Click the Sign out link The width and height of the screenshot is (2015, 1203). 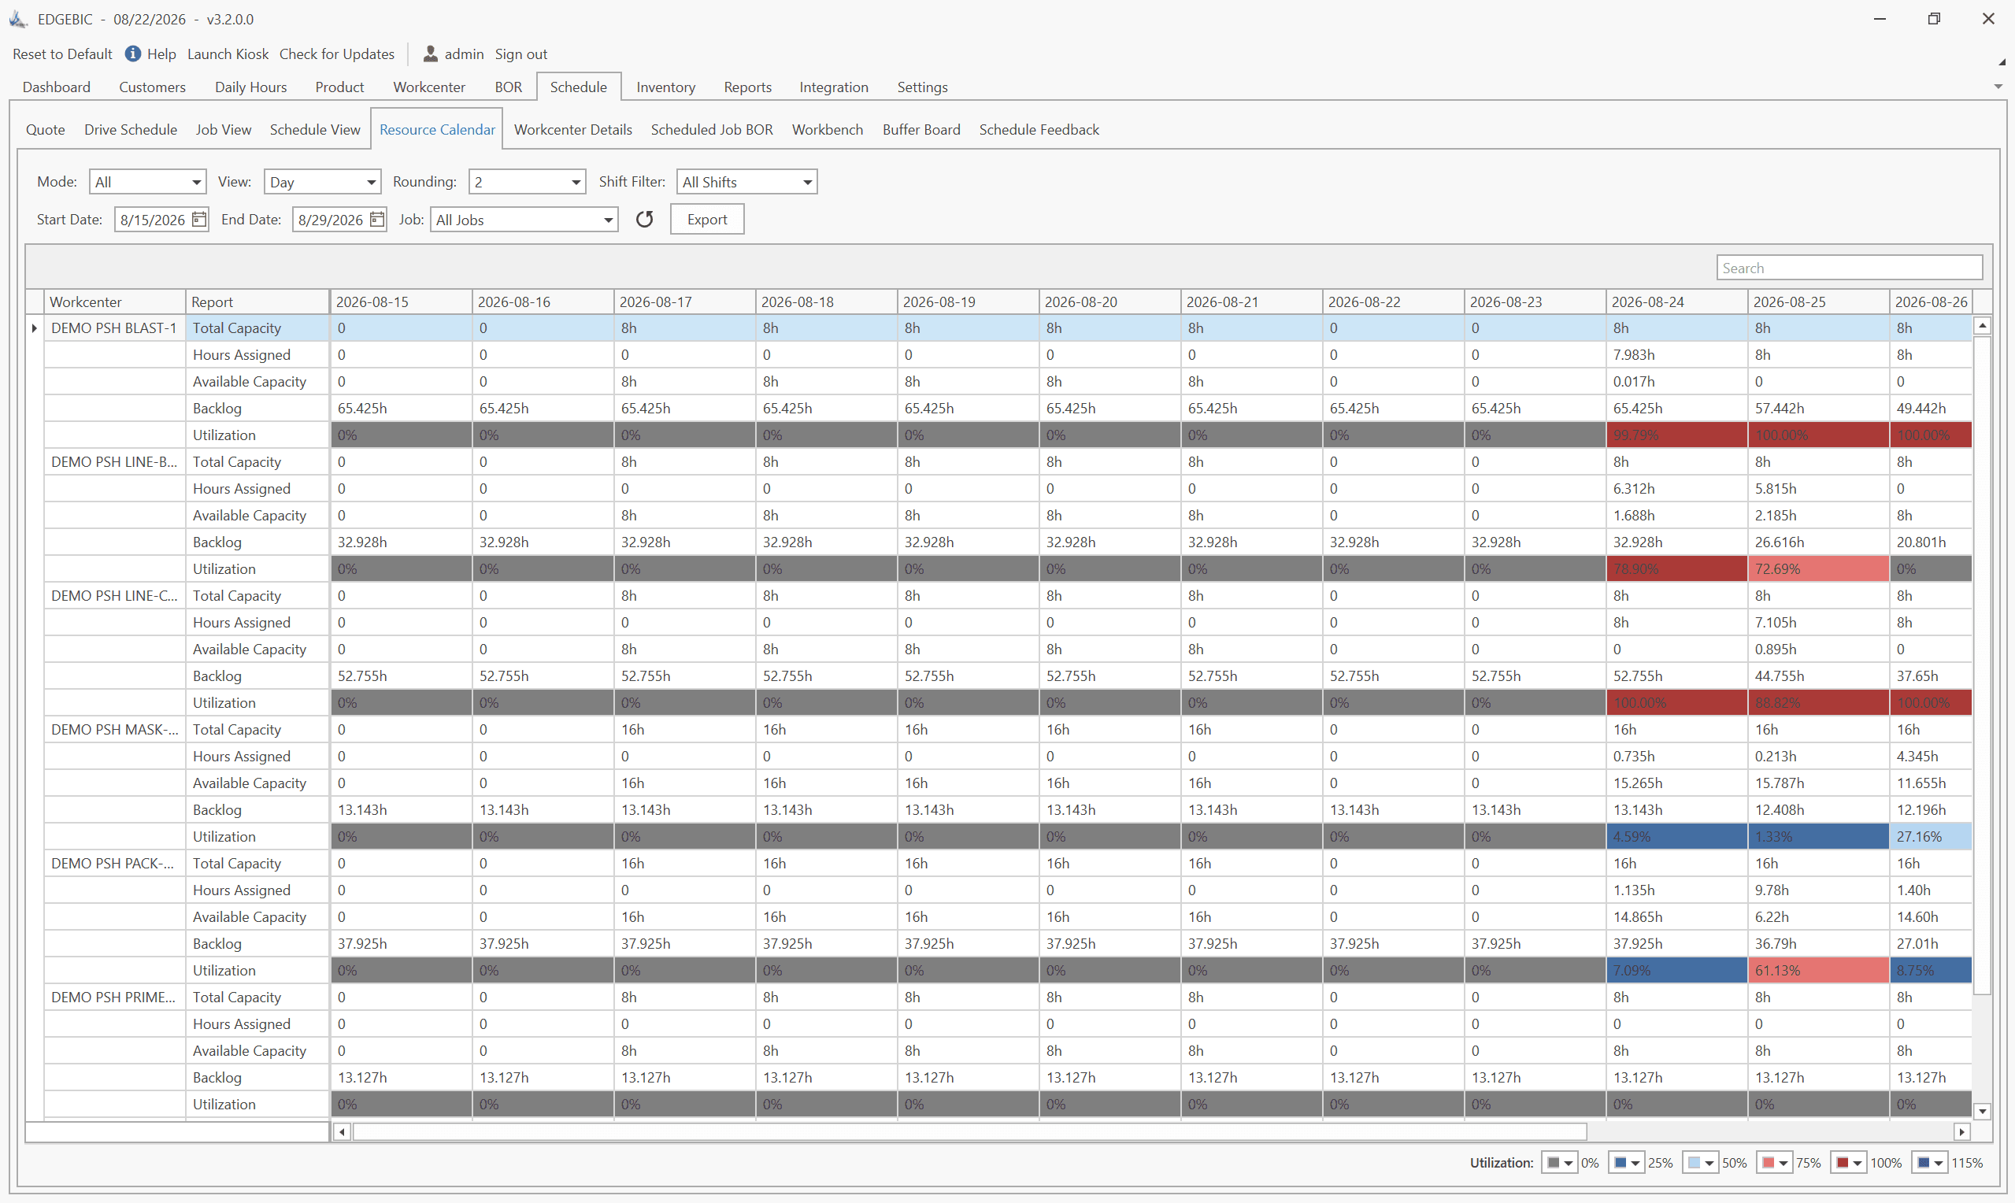tap(520, 54)
